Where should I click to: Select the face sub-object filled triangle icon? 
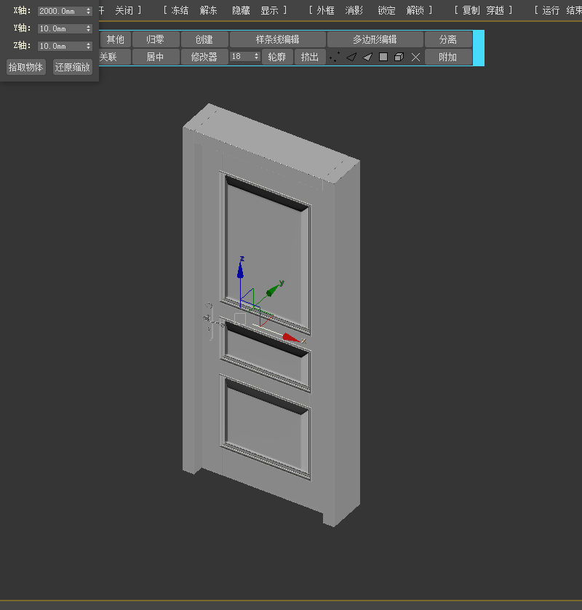(368, 57)
